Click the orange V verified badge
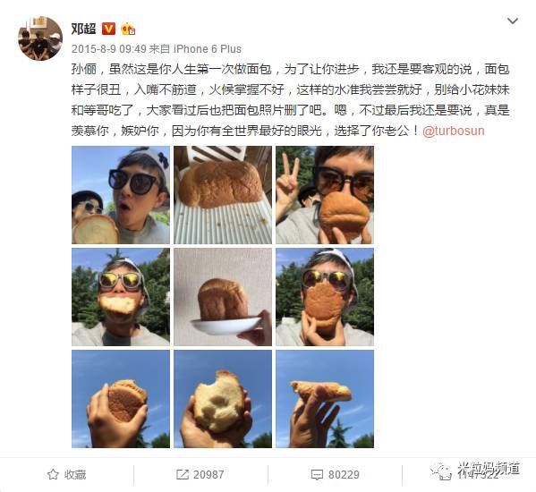 coord(108,29)
